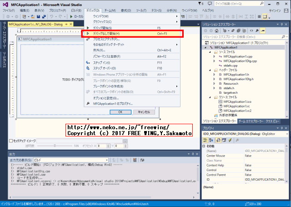Toggle Categorized view in Properties panel
The width and height of the screenshot is (291, 207).
pos(205,141)
